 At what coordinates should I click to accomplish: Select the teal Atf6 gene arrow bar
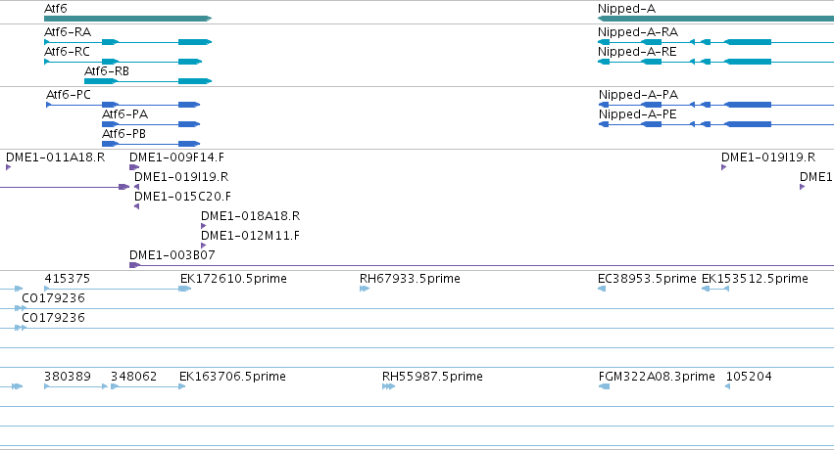[127, 19]
